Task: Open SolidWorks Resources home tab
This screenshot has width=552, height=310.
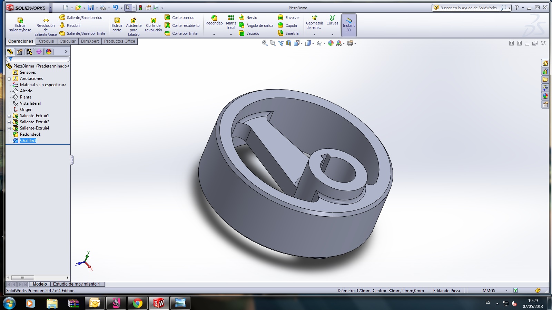Action: [545, 63]
